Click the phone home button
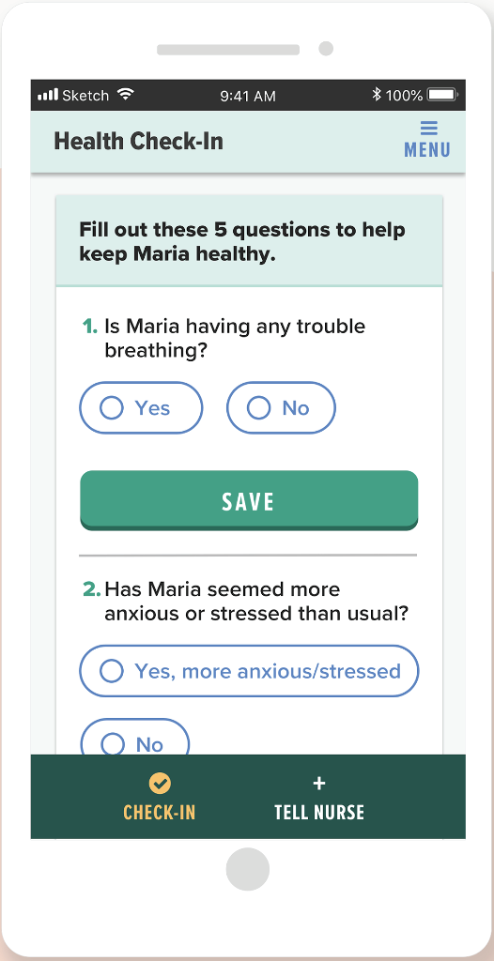 click(247, 869)
